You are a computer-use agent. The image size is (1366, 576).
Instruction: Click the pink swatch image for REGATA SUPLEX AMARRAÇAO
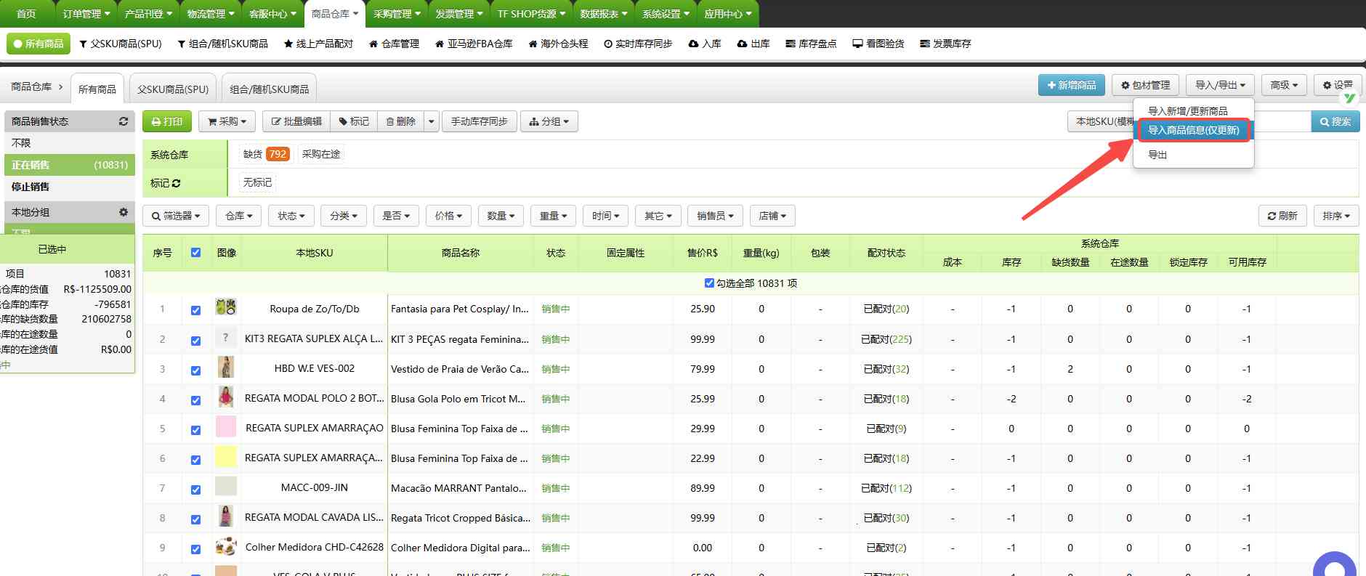(226, 426)
